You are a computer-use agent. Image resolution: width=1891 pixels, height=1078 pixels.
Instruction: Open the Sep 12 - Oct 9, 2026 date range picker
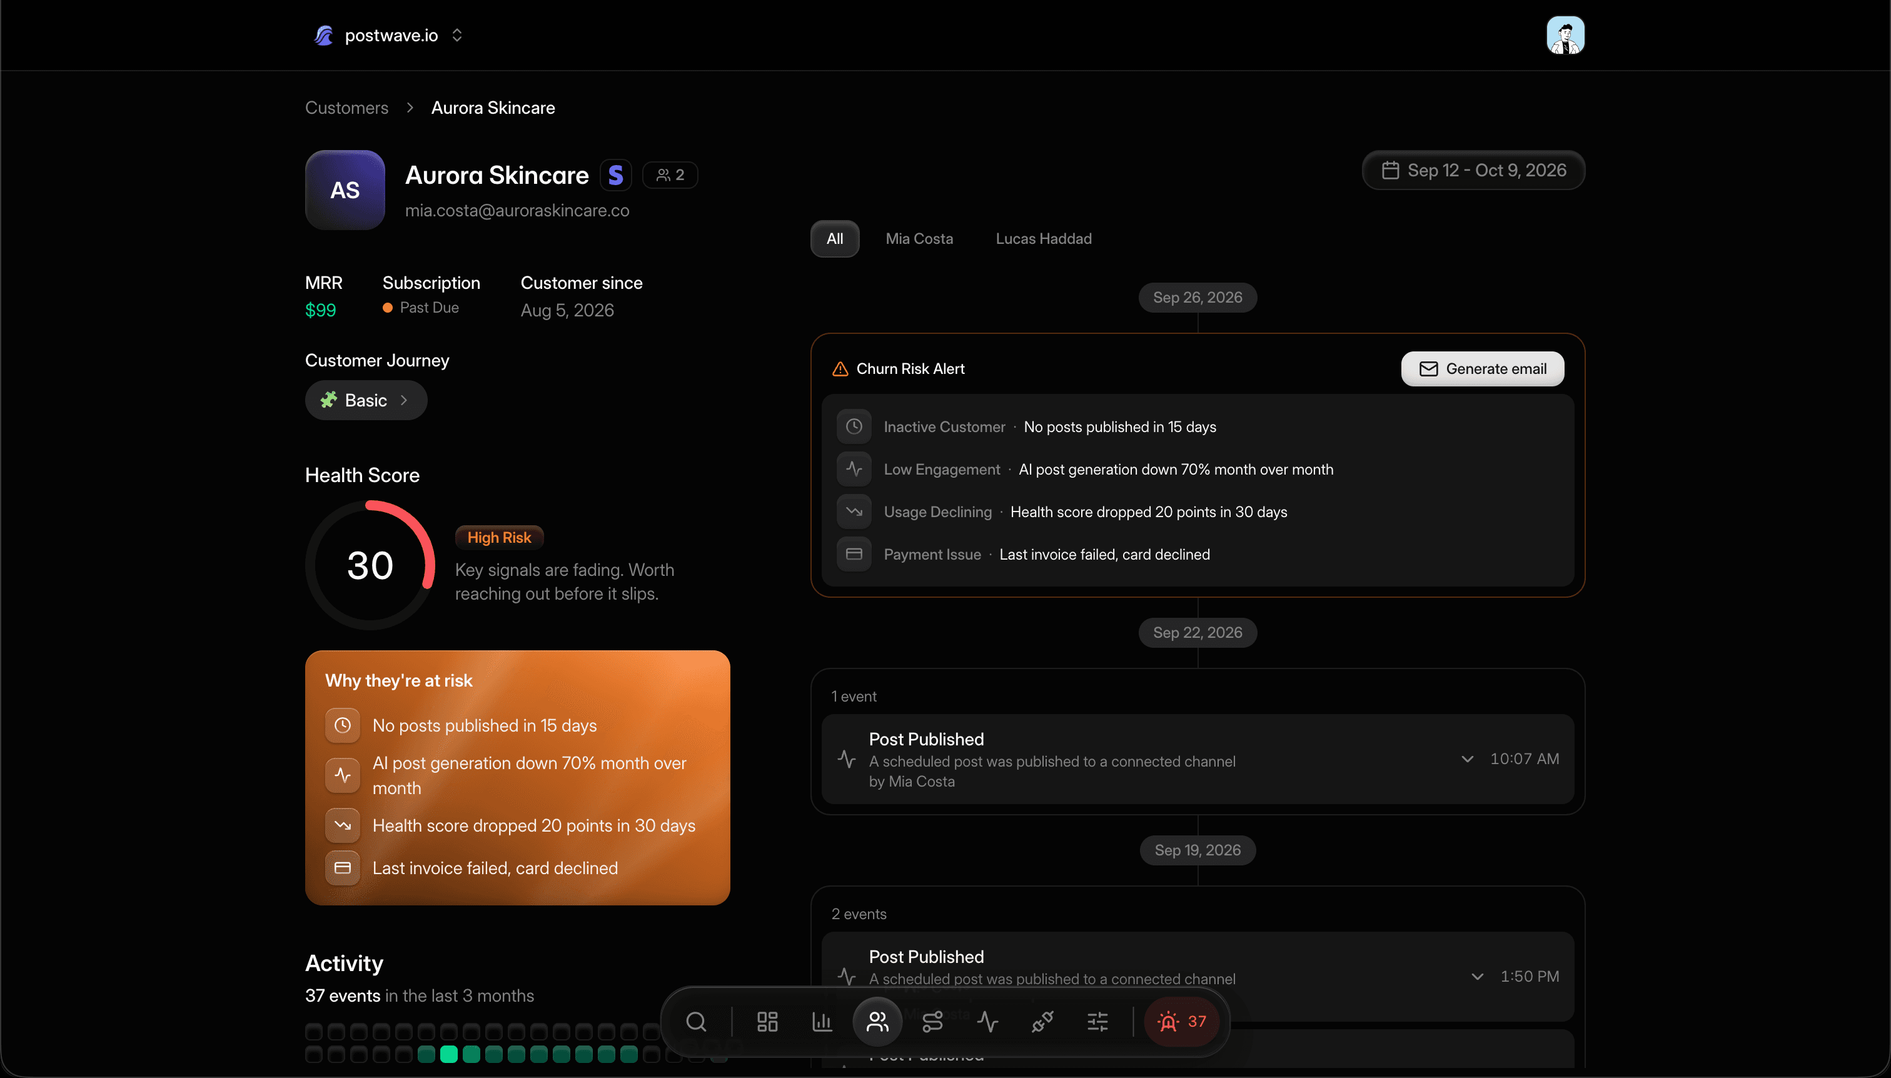click(x=1473, y=170)
